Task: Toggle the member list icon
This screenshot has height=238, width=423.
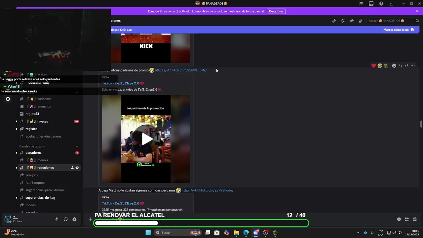Action: (x=361, y=20)
